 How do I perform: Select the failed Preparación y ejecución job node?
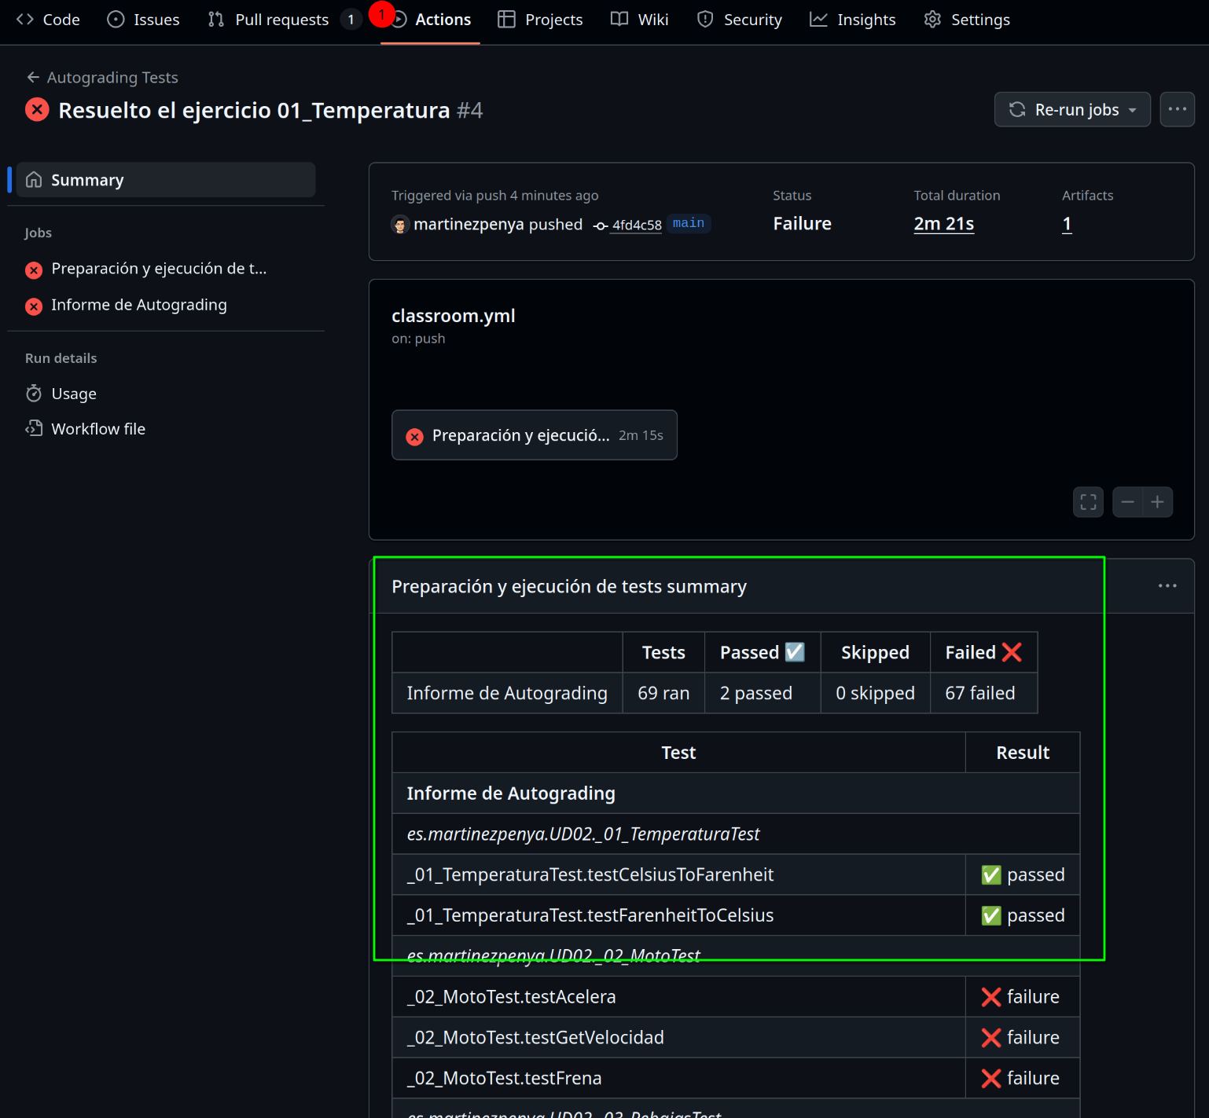(x=534, y=434)
